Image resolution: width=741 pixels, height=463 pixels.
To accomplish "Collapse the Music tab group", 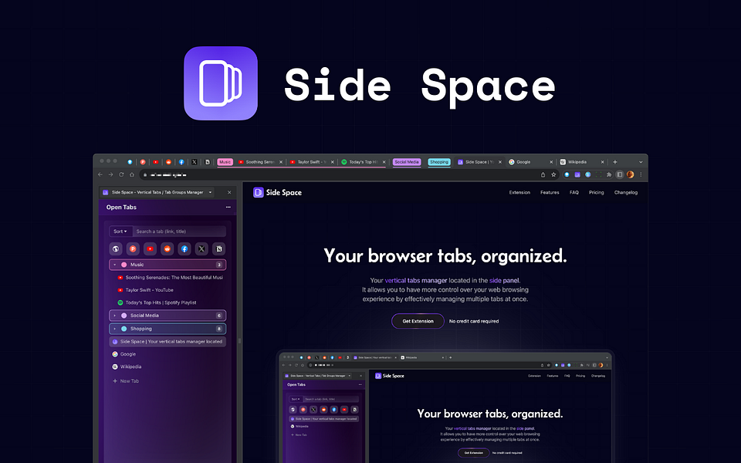I will (x=113, y=265).
